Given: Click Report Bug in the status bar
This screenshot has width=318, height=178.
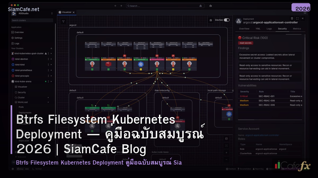Looking at the screenshot, I should 259,169.
